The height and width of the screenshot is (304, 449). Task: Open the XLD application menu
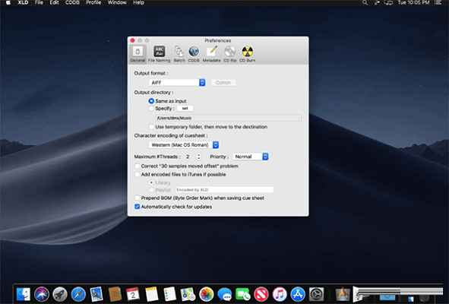(23, 2)
